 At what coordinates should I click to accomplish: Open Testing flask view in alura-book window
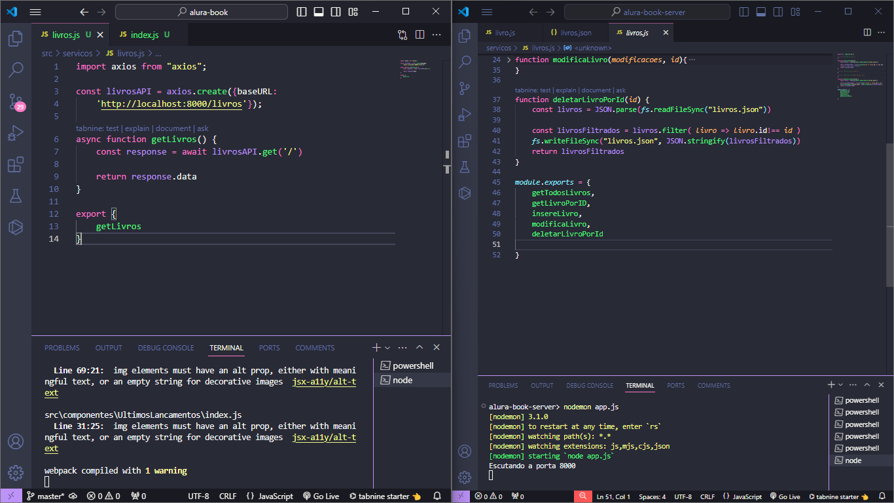16,195
